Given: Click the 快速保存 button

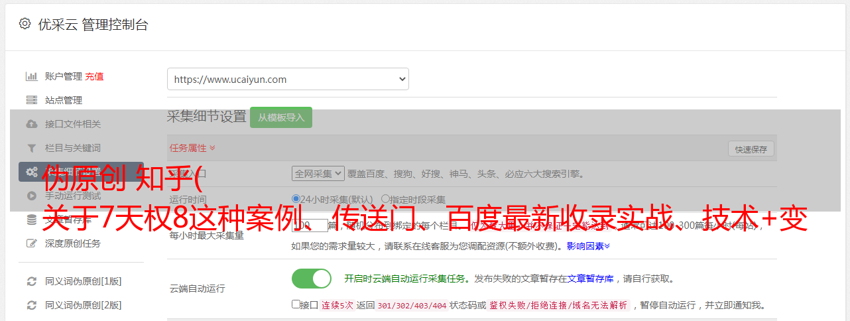Looking at the screenshot, I should point(751,149).
